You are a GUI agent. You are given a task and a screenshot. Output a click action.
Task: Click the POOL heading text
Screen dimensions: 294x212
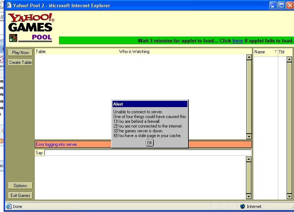pyautogui.click(x=42, y=37)
